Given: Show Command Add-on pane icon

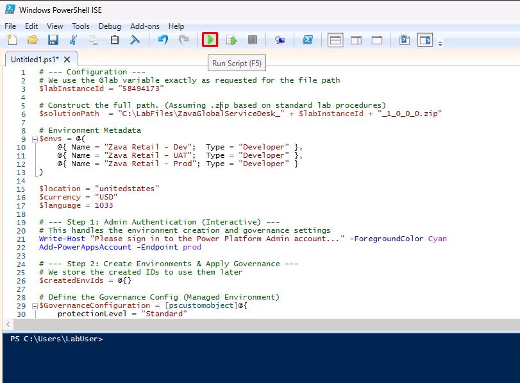Looking at the screenshot, I should click(x=425, y=40).
